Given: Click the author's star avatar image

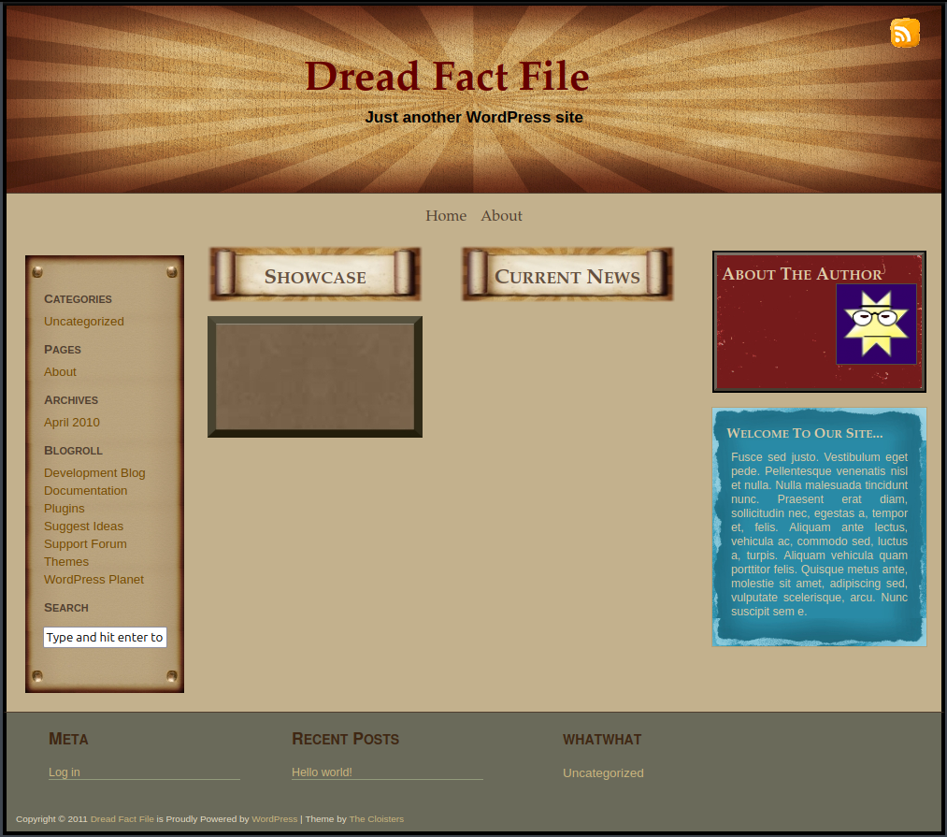Looking at the screenshot, I should pos(876,324).
